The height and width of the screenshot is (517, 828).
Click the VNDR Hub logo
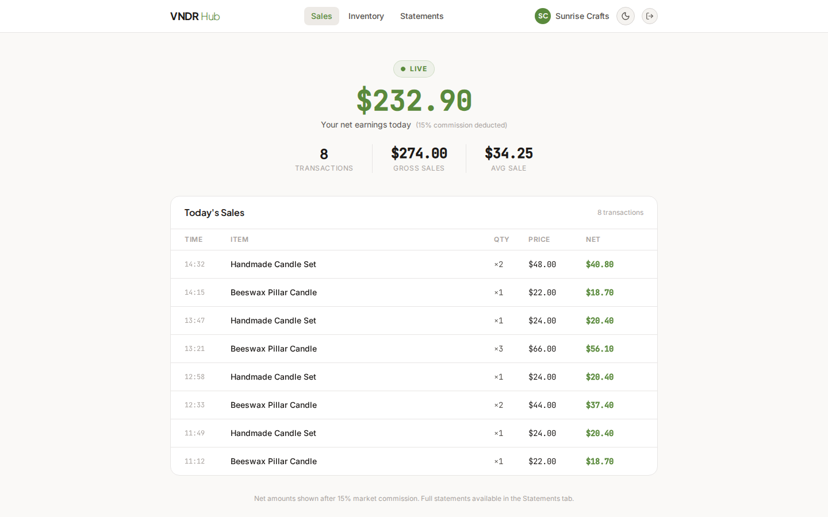[x=195, y=16]
